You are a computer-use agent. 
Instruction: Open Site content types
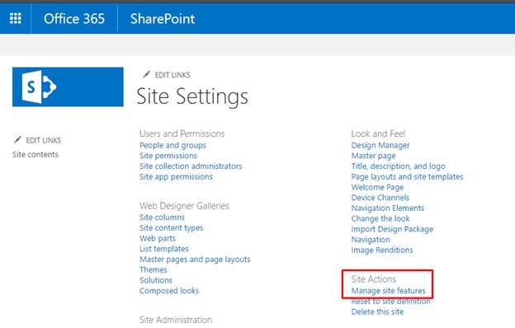coord(171,228)
